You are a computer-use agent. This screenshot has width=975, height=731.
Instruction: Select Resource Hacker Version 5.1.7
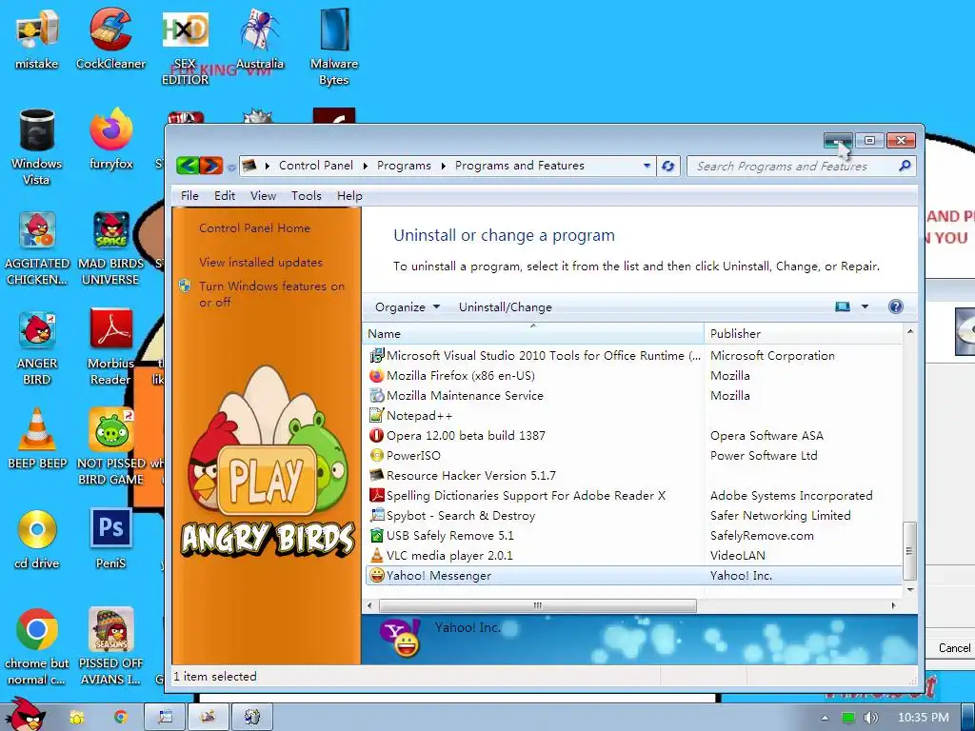[x=633, y=476]
